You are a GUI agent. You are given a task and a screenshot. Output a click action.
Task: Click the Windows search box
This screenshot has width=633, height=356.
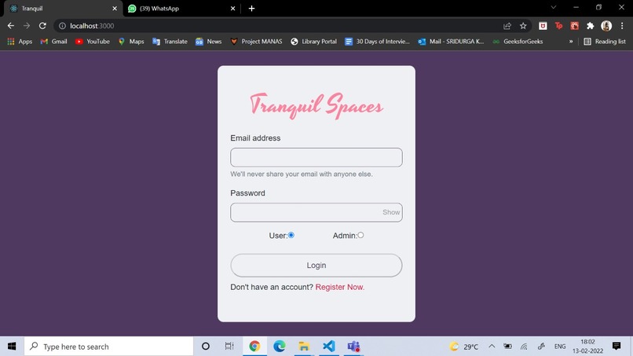(x=109, y=347)
